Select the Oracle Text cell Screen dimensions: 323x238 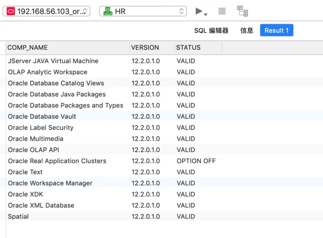coord(25,172)
